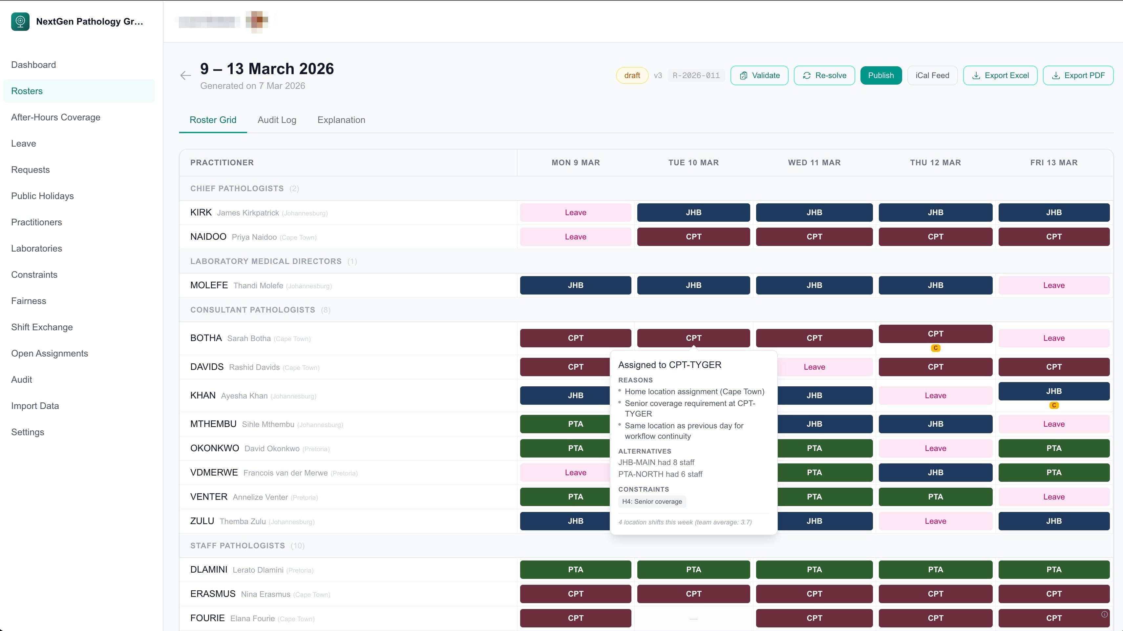Click the orange C badge under Botha's Thursday shift

click(x=936, y=348)
